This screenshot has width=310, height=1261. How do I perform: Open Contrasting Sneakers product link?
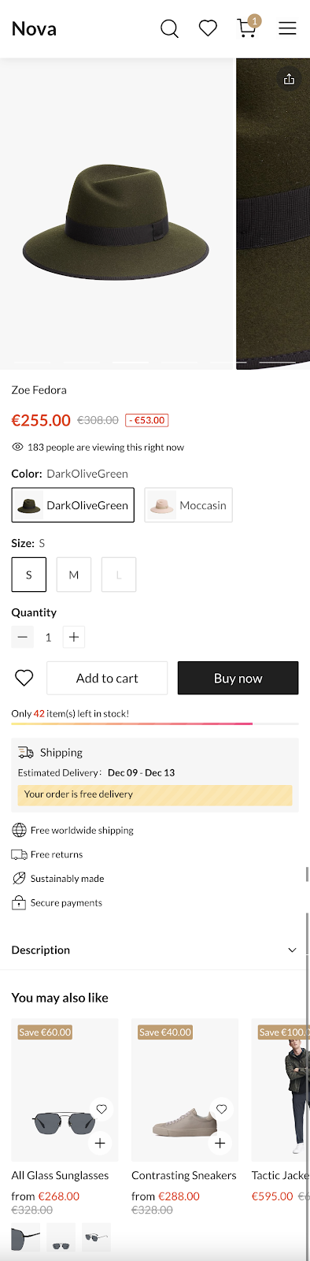(x=184, y=1175)
